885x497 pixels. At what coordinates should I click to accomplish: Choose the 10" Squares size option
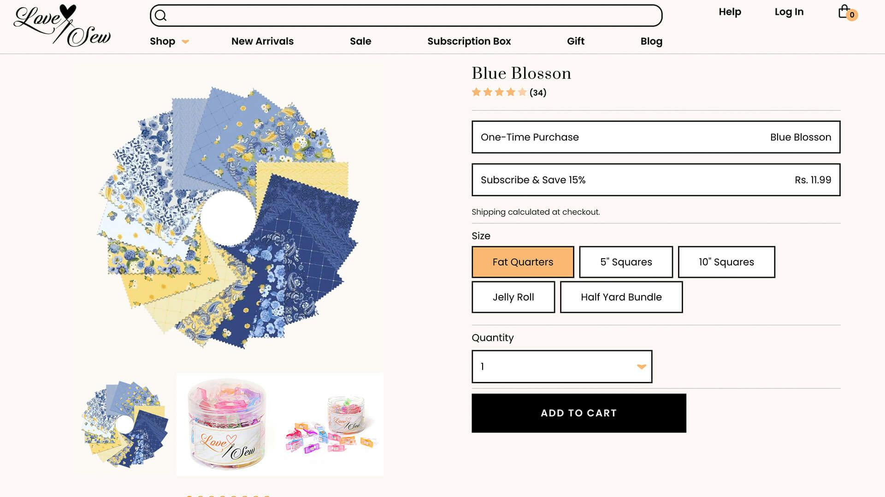(x=726, y=262)
